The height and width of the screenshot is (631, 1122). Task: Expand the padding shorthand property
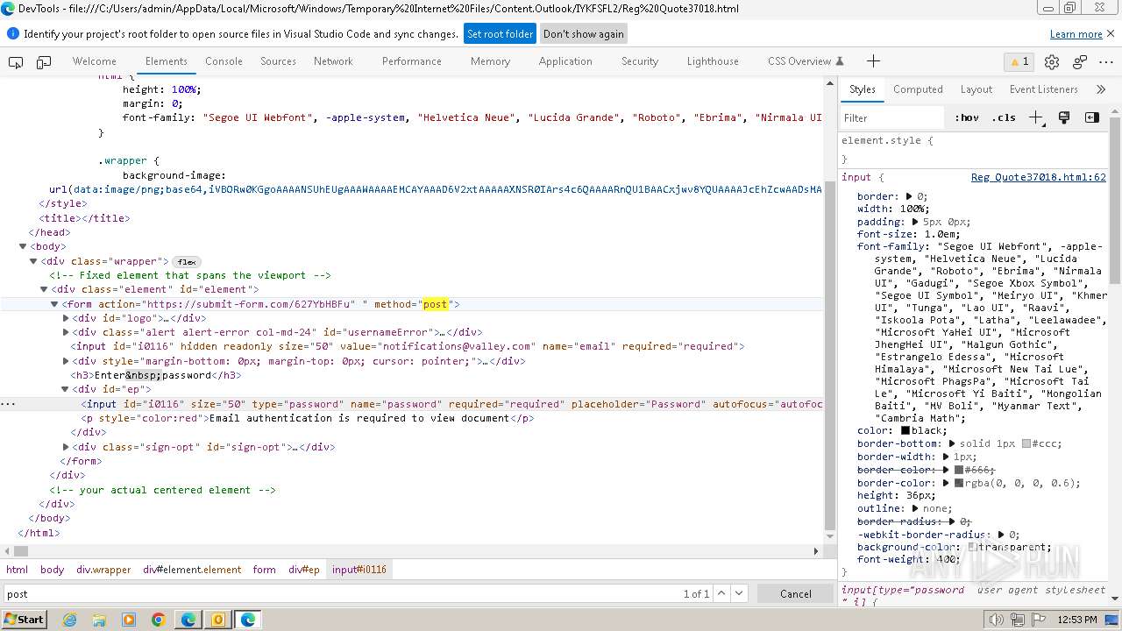[915, 222]
